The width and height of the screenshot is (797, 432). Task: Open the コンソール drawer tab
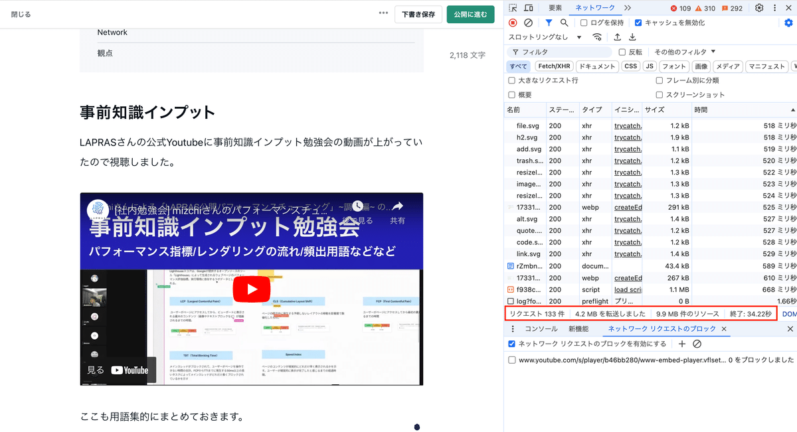(541, 329)
